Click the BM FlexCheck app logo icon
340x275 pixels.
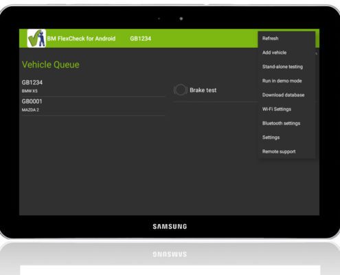[x=36, y=38]
